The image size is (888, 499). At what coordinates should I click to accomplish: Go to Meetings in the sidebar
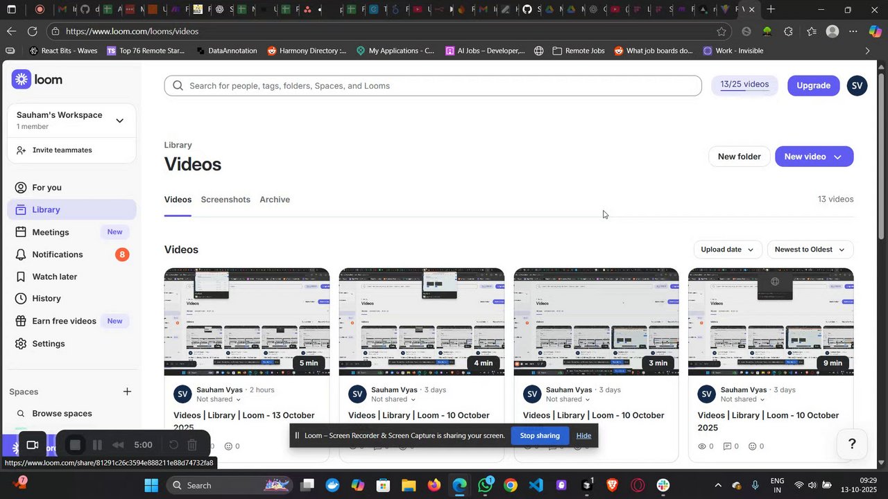(x=71, y=232)
